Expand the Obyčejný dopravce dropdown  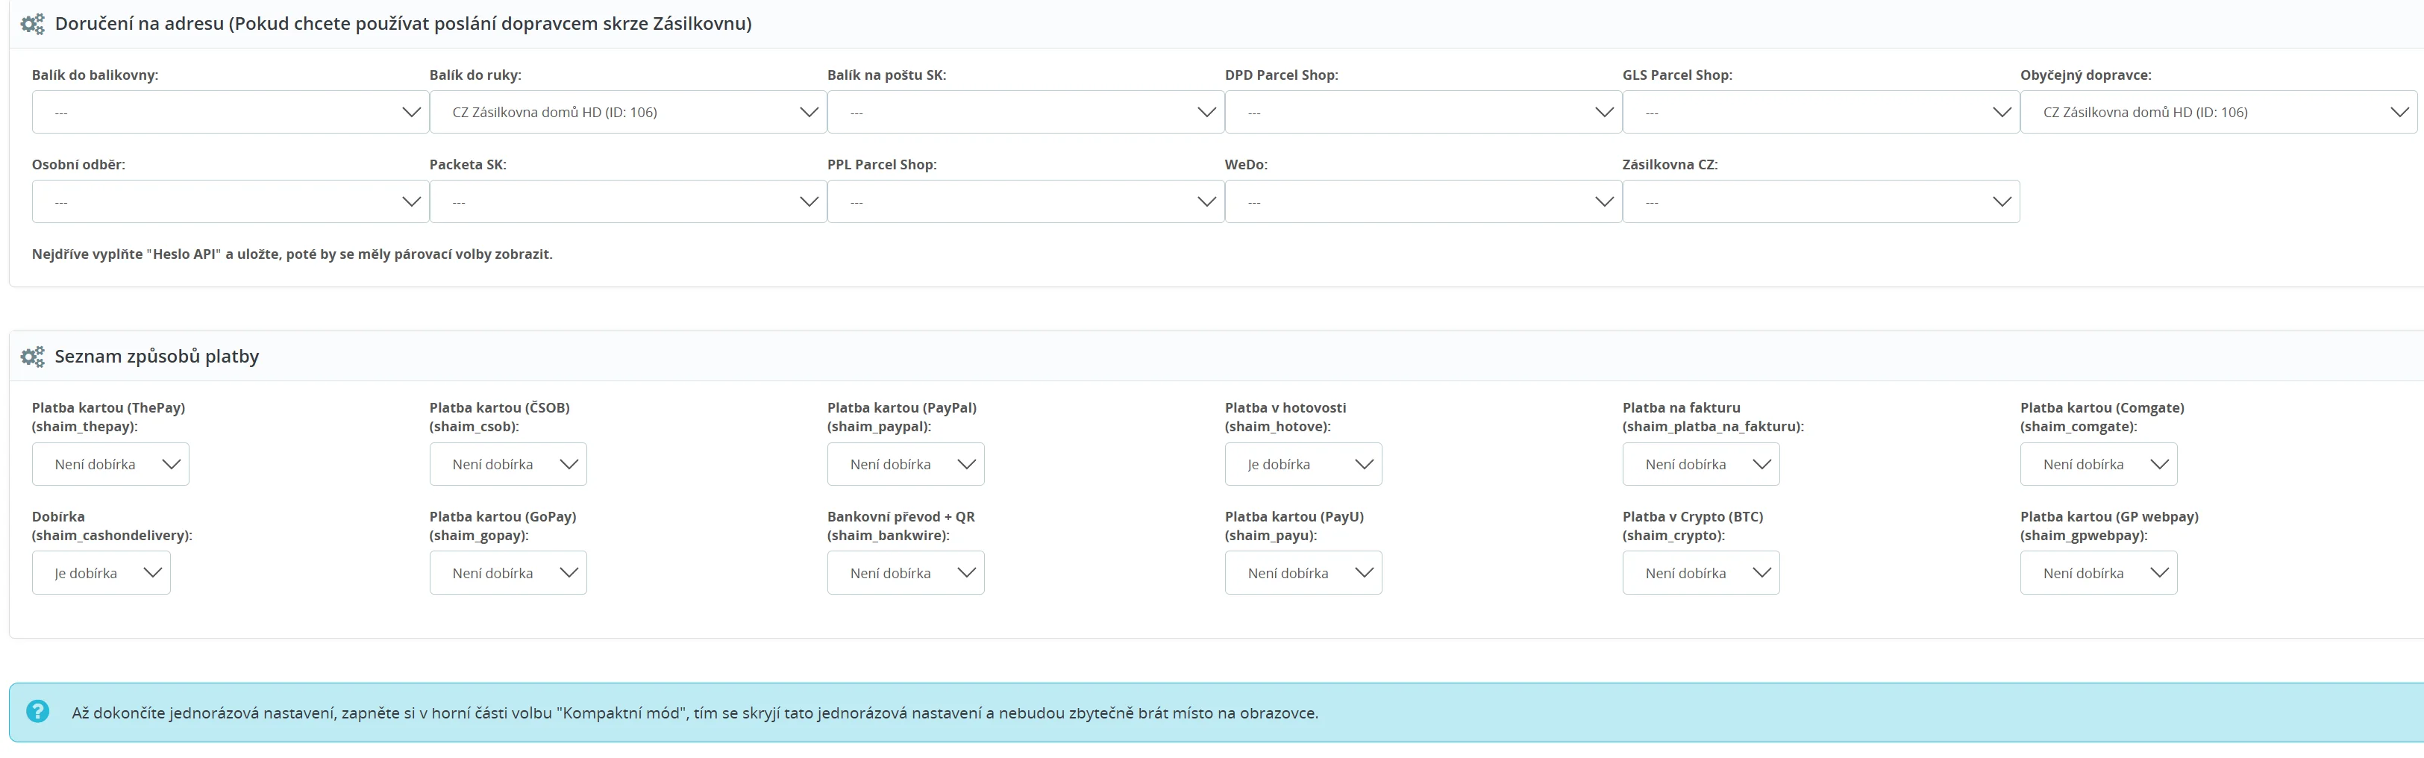click(x=2218, y=112)
